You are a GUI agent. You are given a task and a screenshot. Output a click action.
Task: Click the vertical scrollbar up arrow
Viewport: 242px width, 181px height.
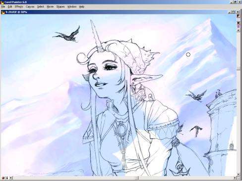[239, 30]
